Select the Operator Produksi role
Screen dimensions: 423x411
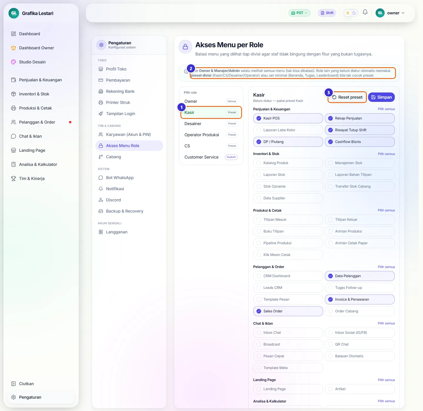coord(211,135)
